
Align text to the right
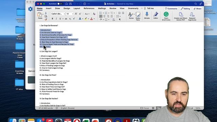pos(108,16)
